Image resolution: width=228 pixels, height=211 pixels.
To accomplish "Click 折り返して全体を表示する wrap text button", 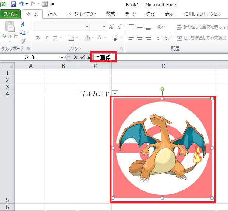I will click(202, 27).
